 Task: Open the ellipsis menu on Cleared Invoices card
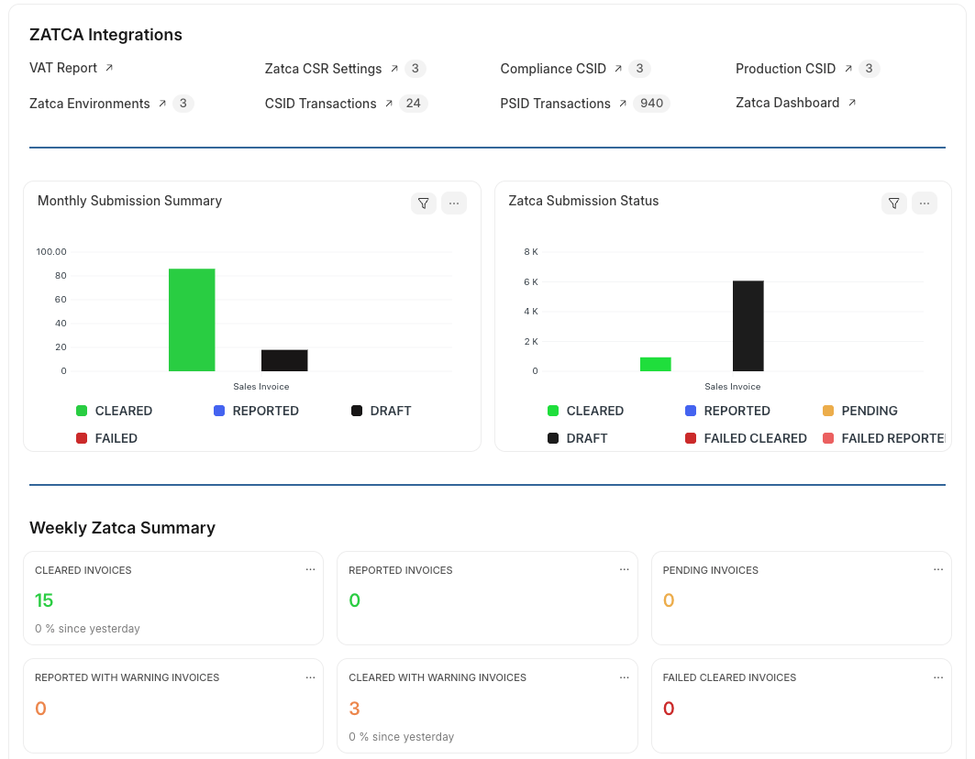[x=310, y=568]
